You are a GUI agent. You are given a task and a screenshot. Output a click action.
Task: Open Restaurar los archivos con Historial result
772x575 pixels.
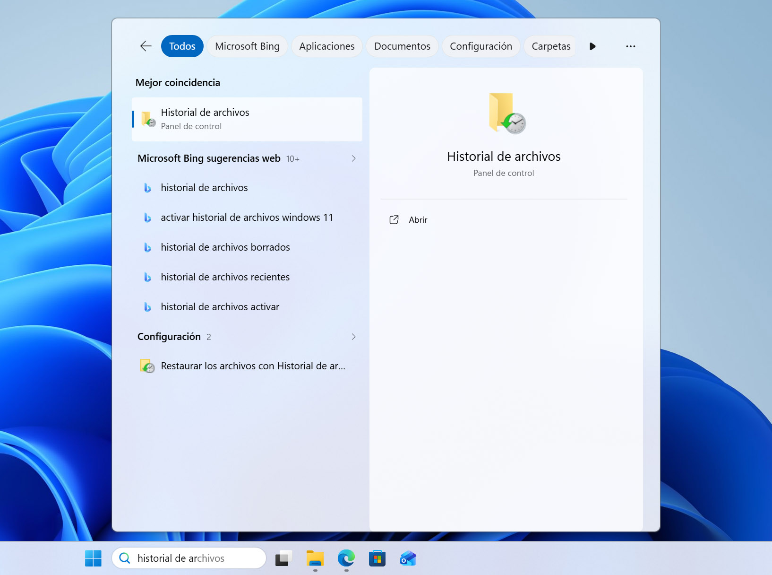(247, 366)
